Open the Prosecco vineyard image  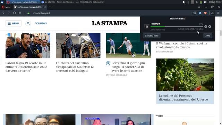[185, 75]
